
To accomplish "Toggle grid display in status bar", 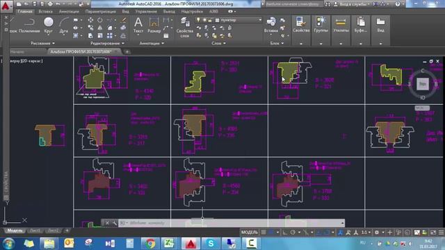I will pos(264,233).
